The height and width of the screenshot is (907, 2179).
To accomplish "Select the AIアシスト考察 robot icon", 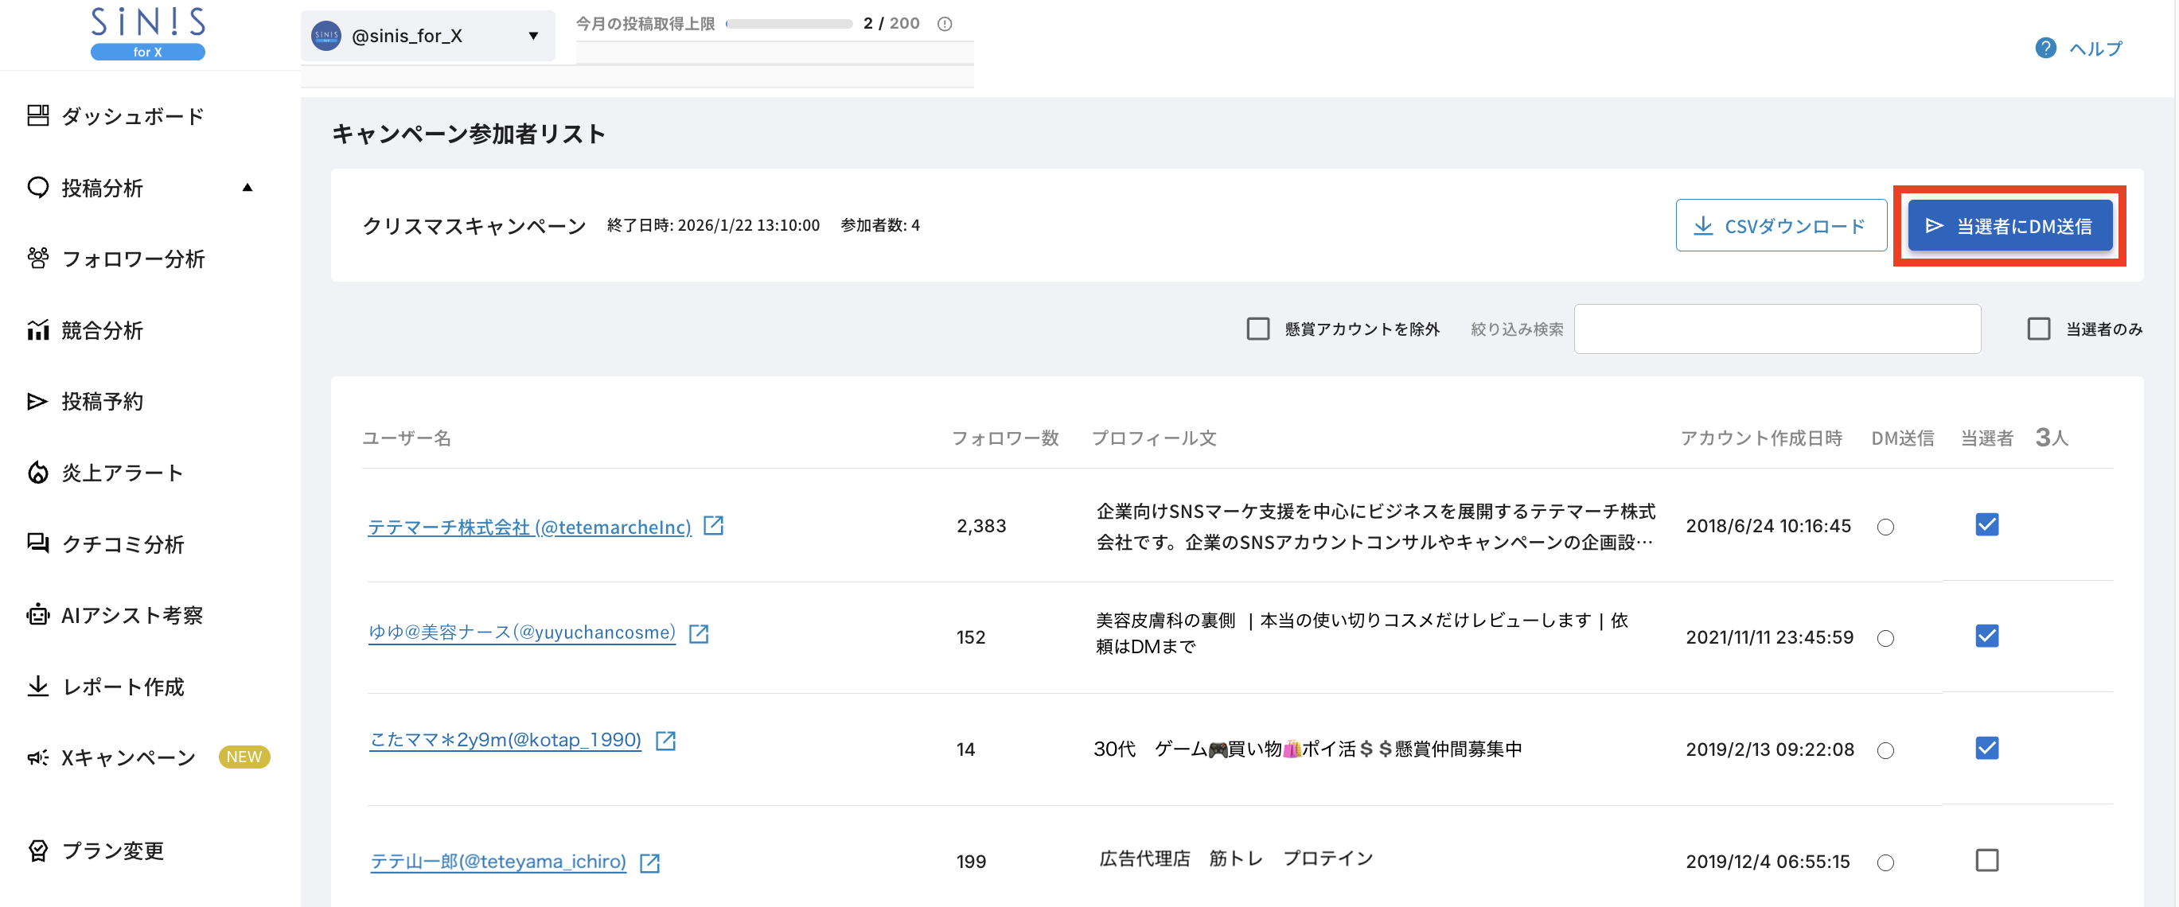I will tap(38, 614).
